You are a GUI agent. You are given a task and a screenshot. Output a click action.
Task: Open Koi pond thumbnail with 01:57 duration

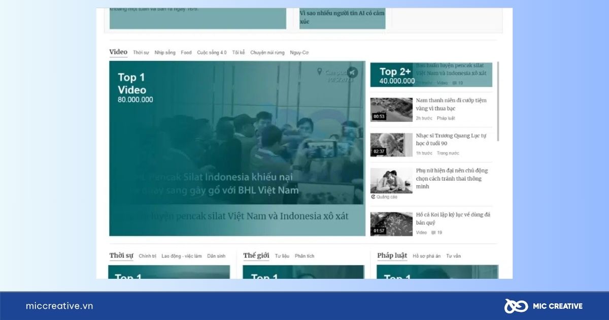pyautogui.click(x=391, y=224)
